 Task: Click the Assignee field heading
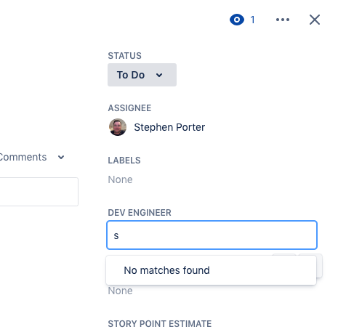point(129,108)
